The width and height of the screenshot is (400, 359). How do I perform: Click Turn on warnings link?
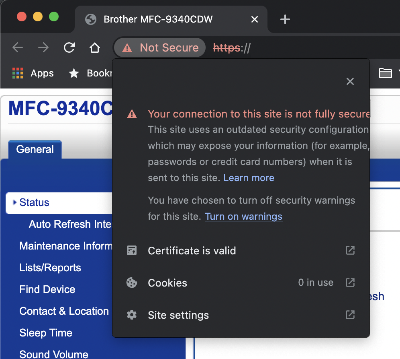coord(243,217)
